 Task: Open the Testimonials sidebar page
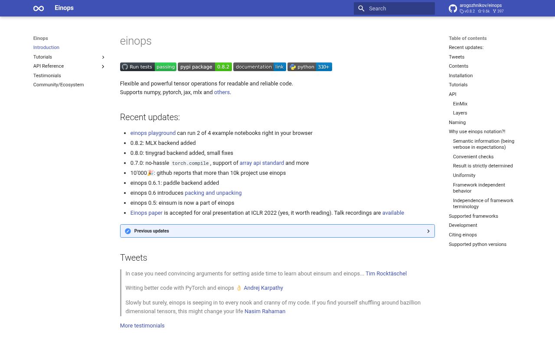tap(47, 75)
